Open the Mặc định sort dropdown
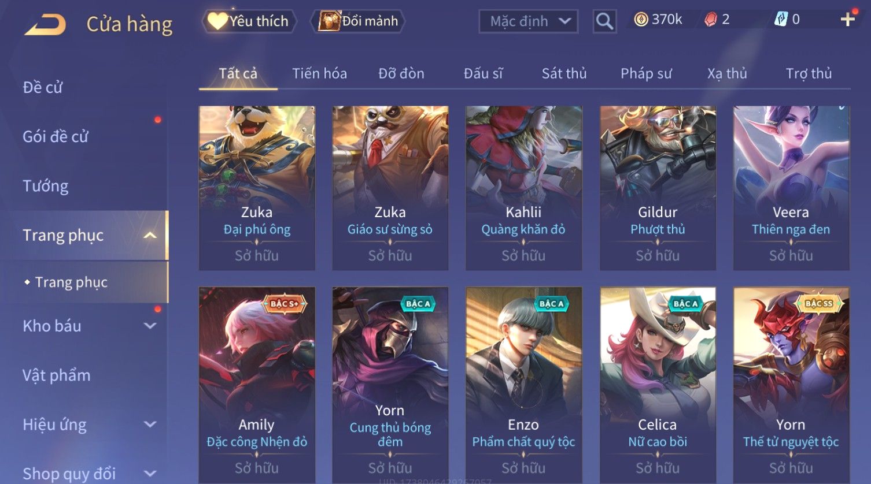 [528, 21]
